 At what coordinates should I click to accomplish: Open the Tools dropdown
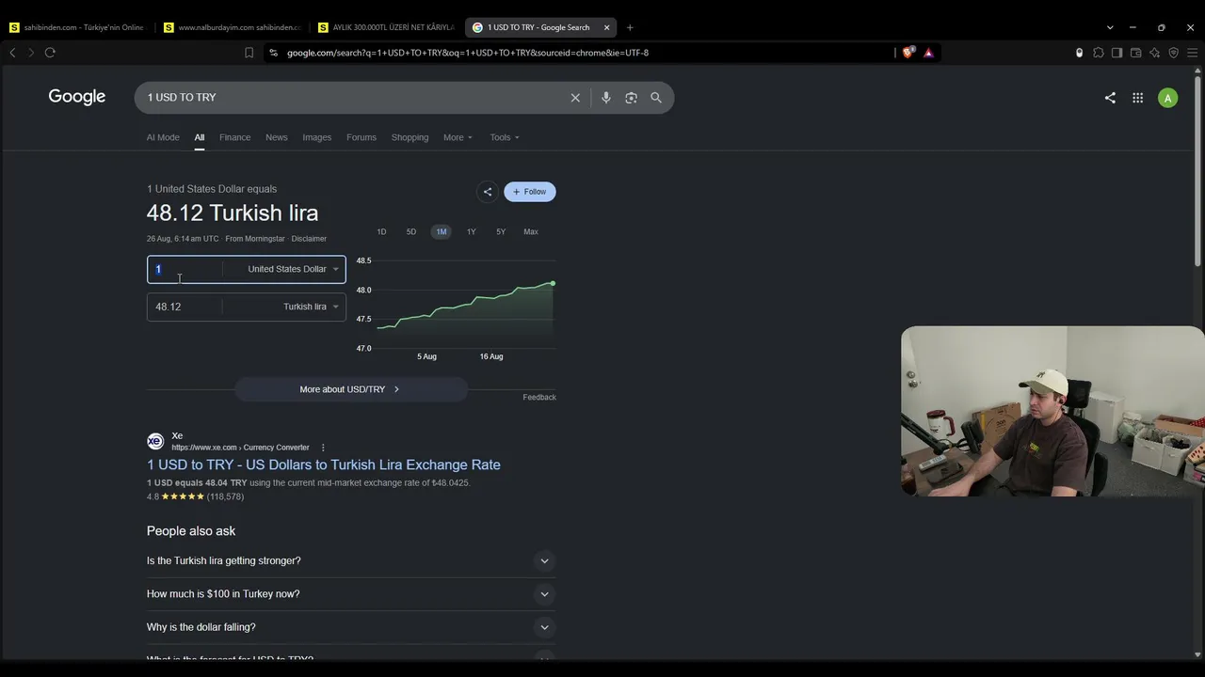click(x=505, y=137)
